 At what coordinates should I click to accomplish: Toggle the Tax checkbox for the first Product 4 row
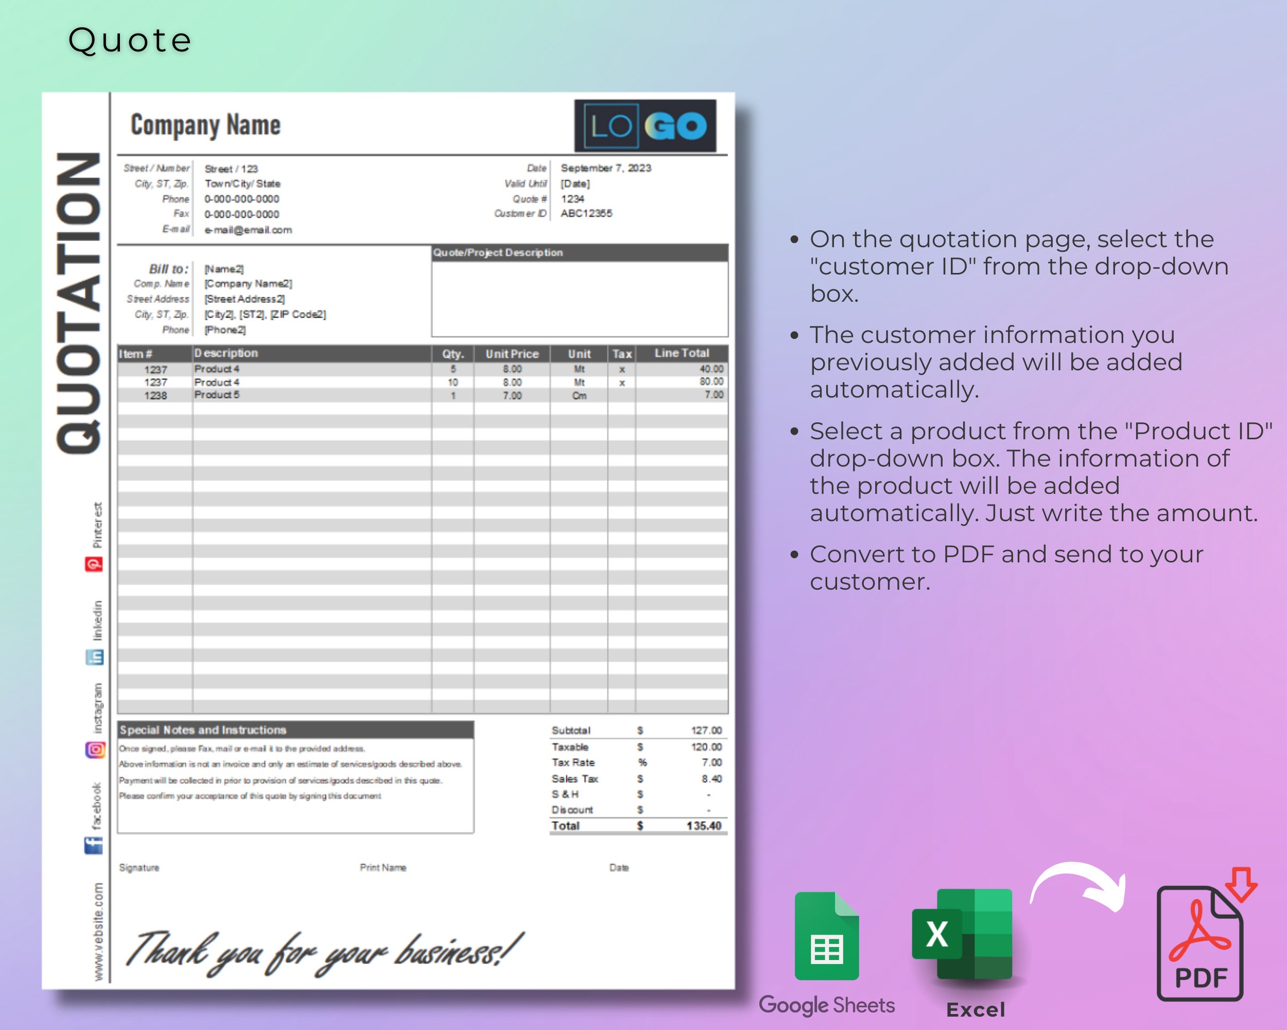click(x=622, y=369)
